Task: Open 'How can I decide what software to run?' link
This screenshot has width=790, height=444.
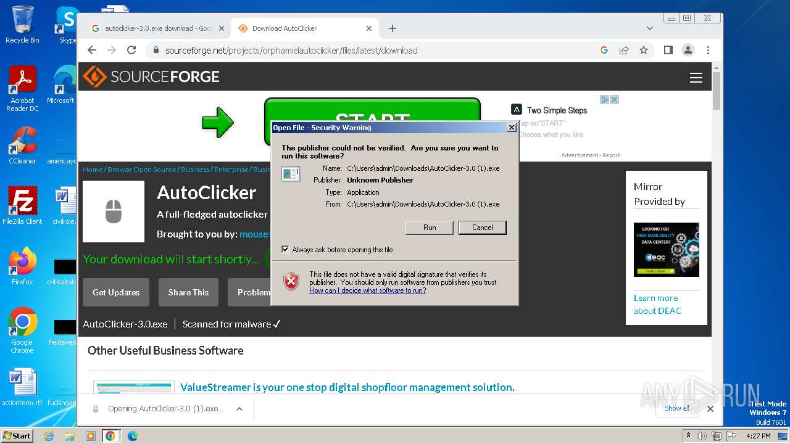Action: click(x=367, y=290)
